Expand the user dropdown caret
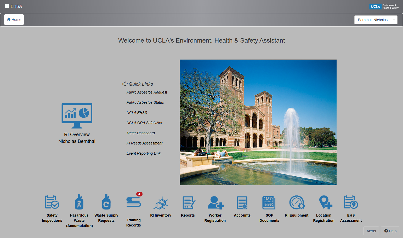The image size is (403, 238). click(394, 20)
